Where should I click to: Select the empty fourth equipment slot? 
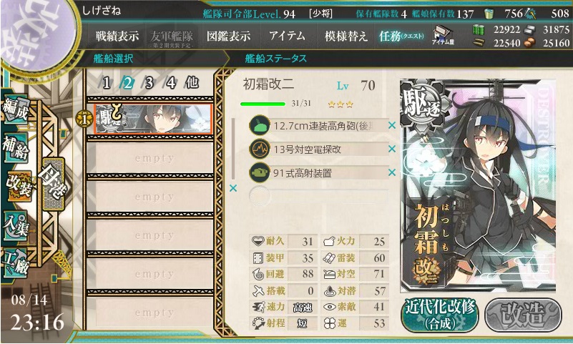pos(318,196)
